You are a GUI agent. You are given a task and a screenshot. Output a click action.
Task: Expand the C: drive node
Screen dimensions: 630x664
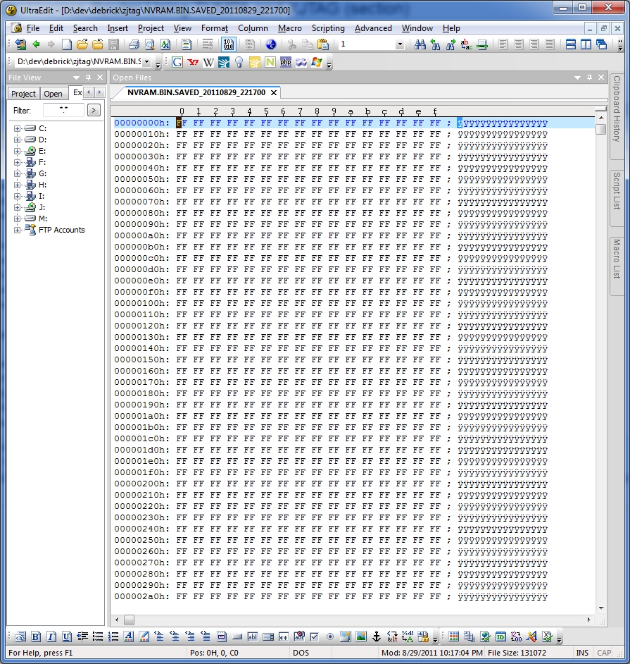click(17, 128)
